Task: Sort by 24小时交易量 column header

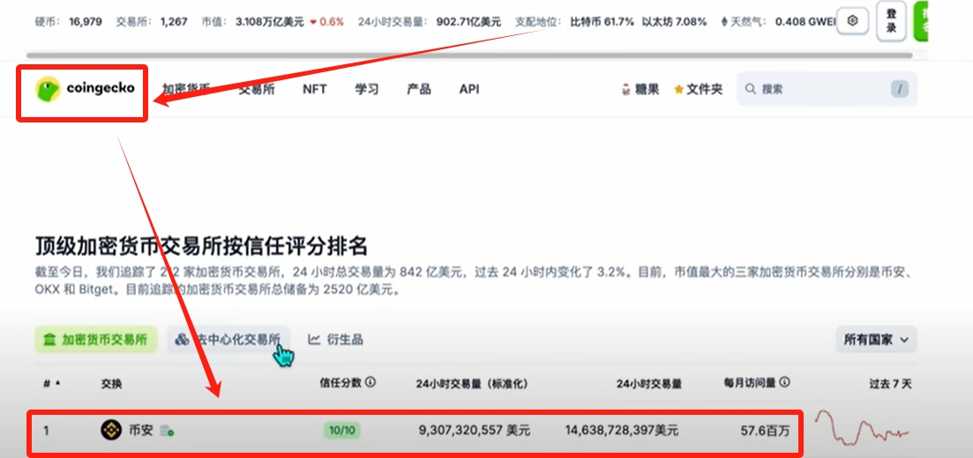Action: (x=649, y=384)
